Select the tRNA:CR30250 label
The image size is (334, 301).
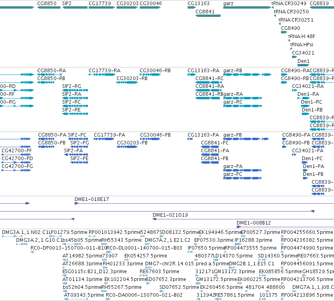(291, 12)
